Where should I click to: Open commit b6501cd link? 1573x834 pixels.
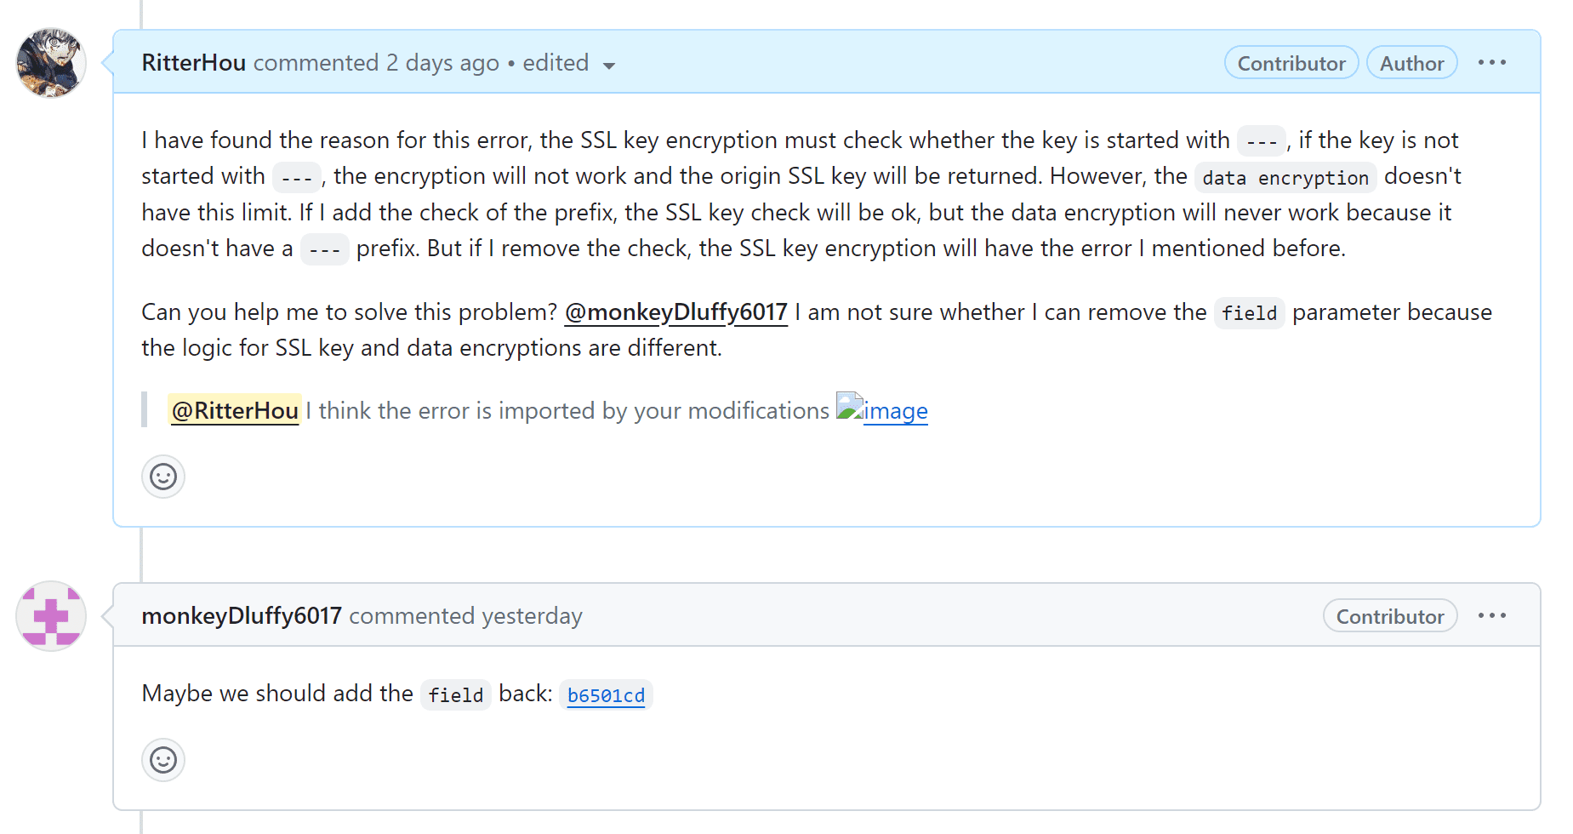[x=606, y=695]
